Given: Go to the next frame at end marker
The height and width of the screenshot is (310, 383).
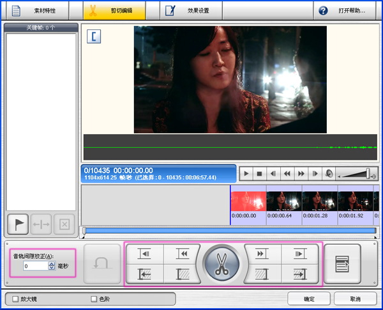Looking at the screenshot, I should (x=300, y=254).
